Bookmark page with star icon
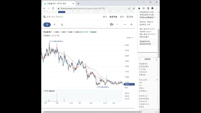The height and width of the screenshot is (113, 201). point(133,8)
